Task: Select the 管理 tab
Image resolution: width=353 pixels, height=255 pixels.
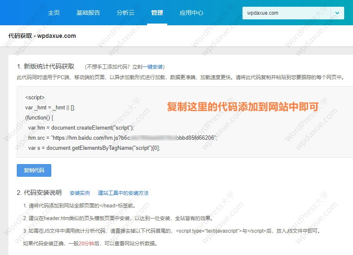Action: [157, 13]
